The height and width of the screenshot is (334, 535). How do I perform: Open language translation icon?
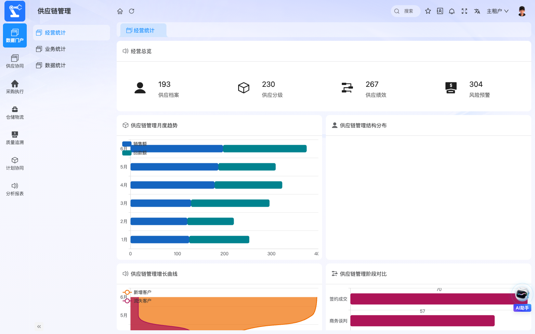tap(477, 11)
